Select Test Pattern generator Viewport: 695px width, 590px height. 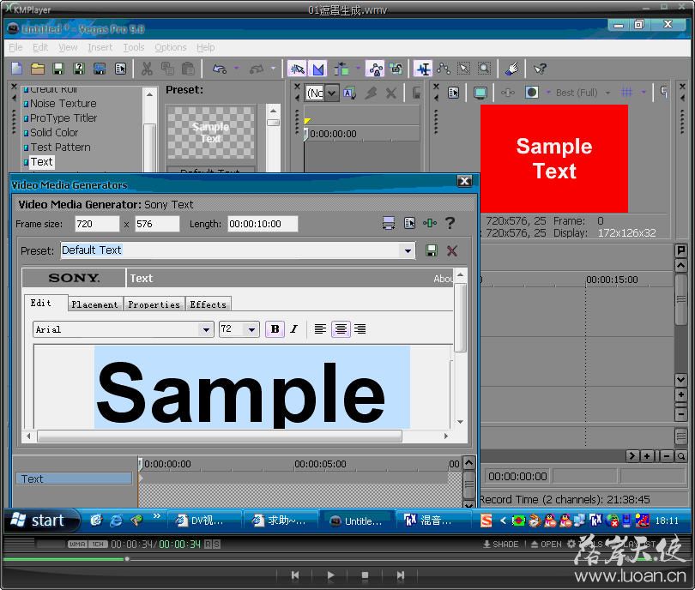(x=60, y=147)
